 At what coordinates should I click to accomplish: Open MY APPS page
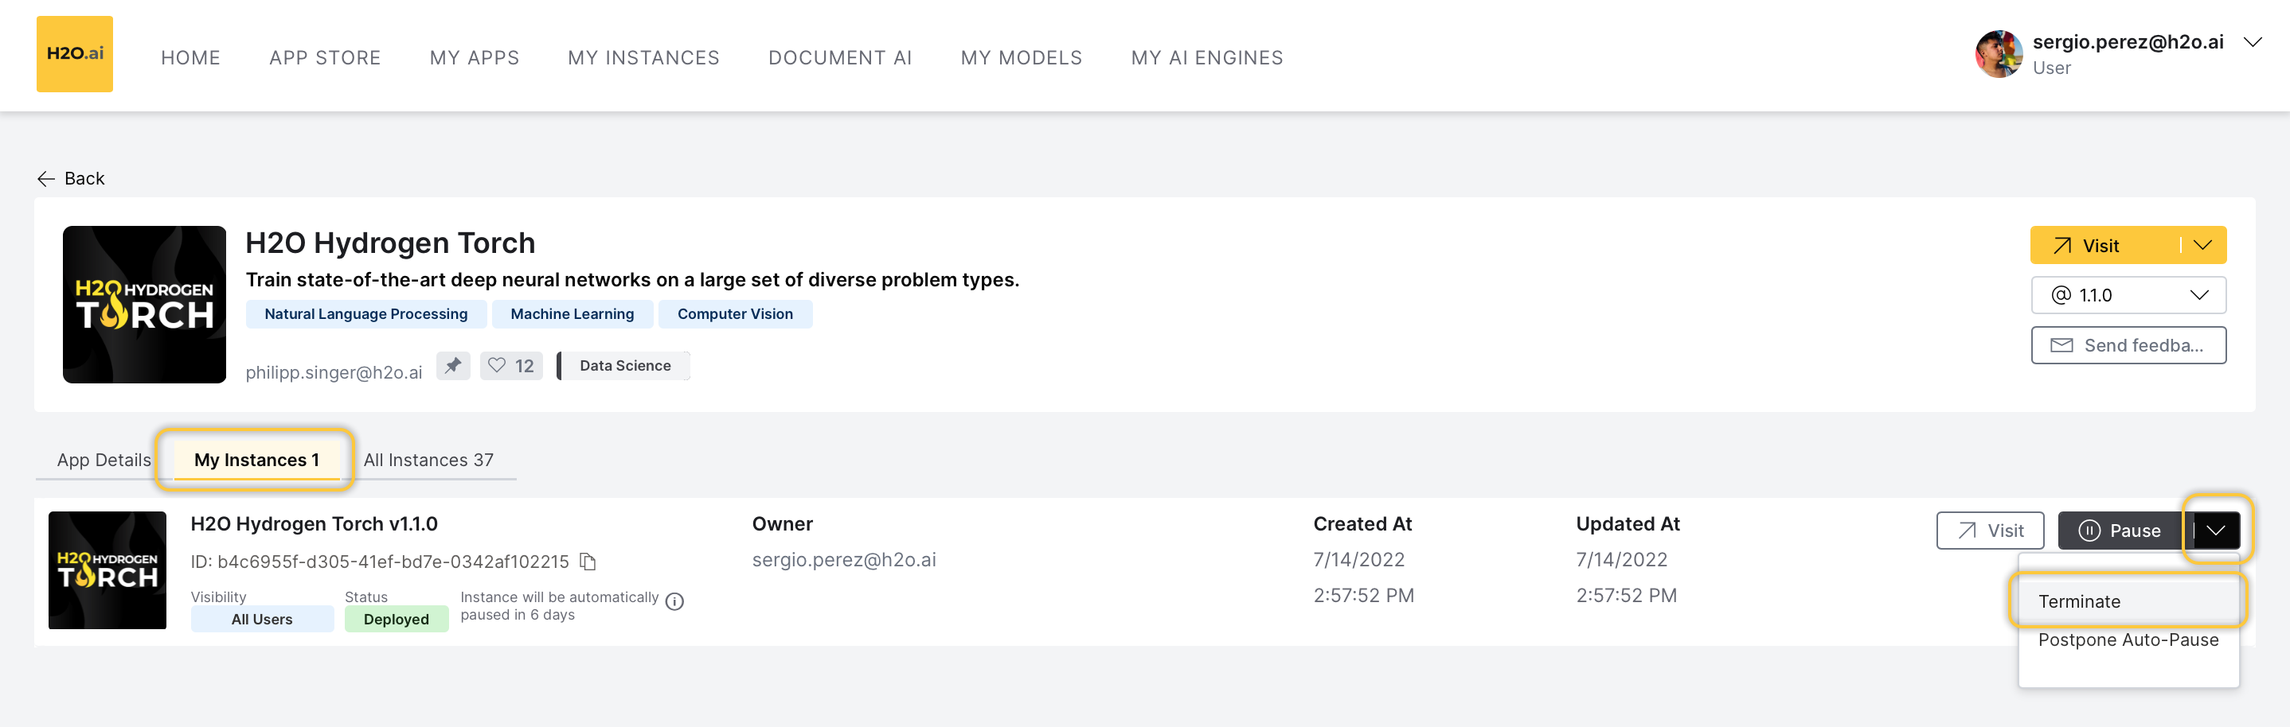475,58
